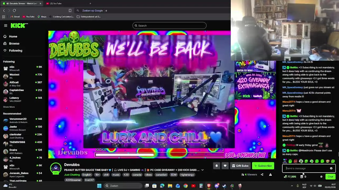The height and width of the screenshot is (190, 339).
Task: Open the Gmail bookmark
Action: [15, 17]
